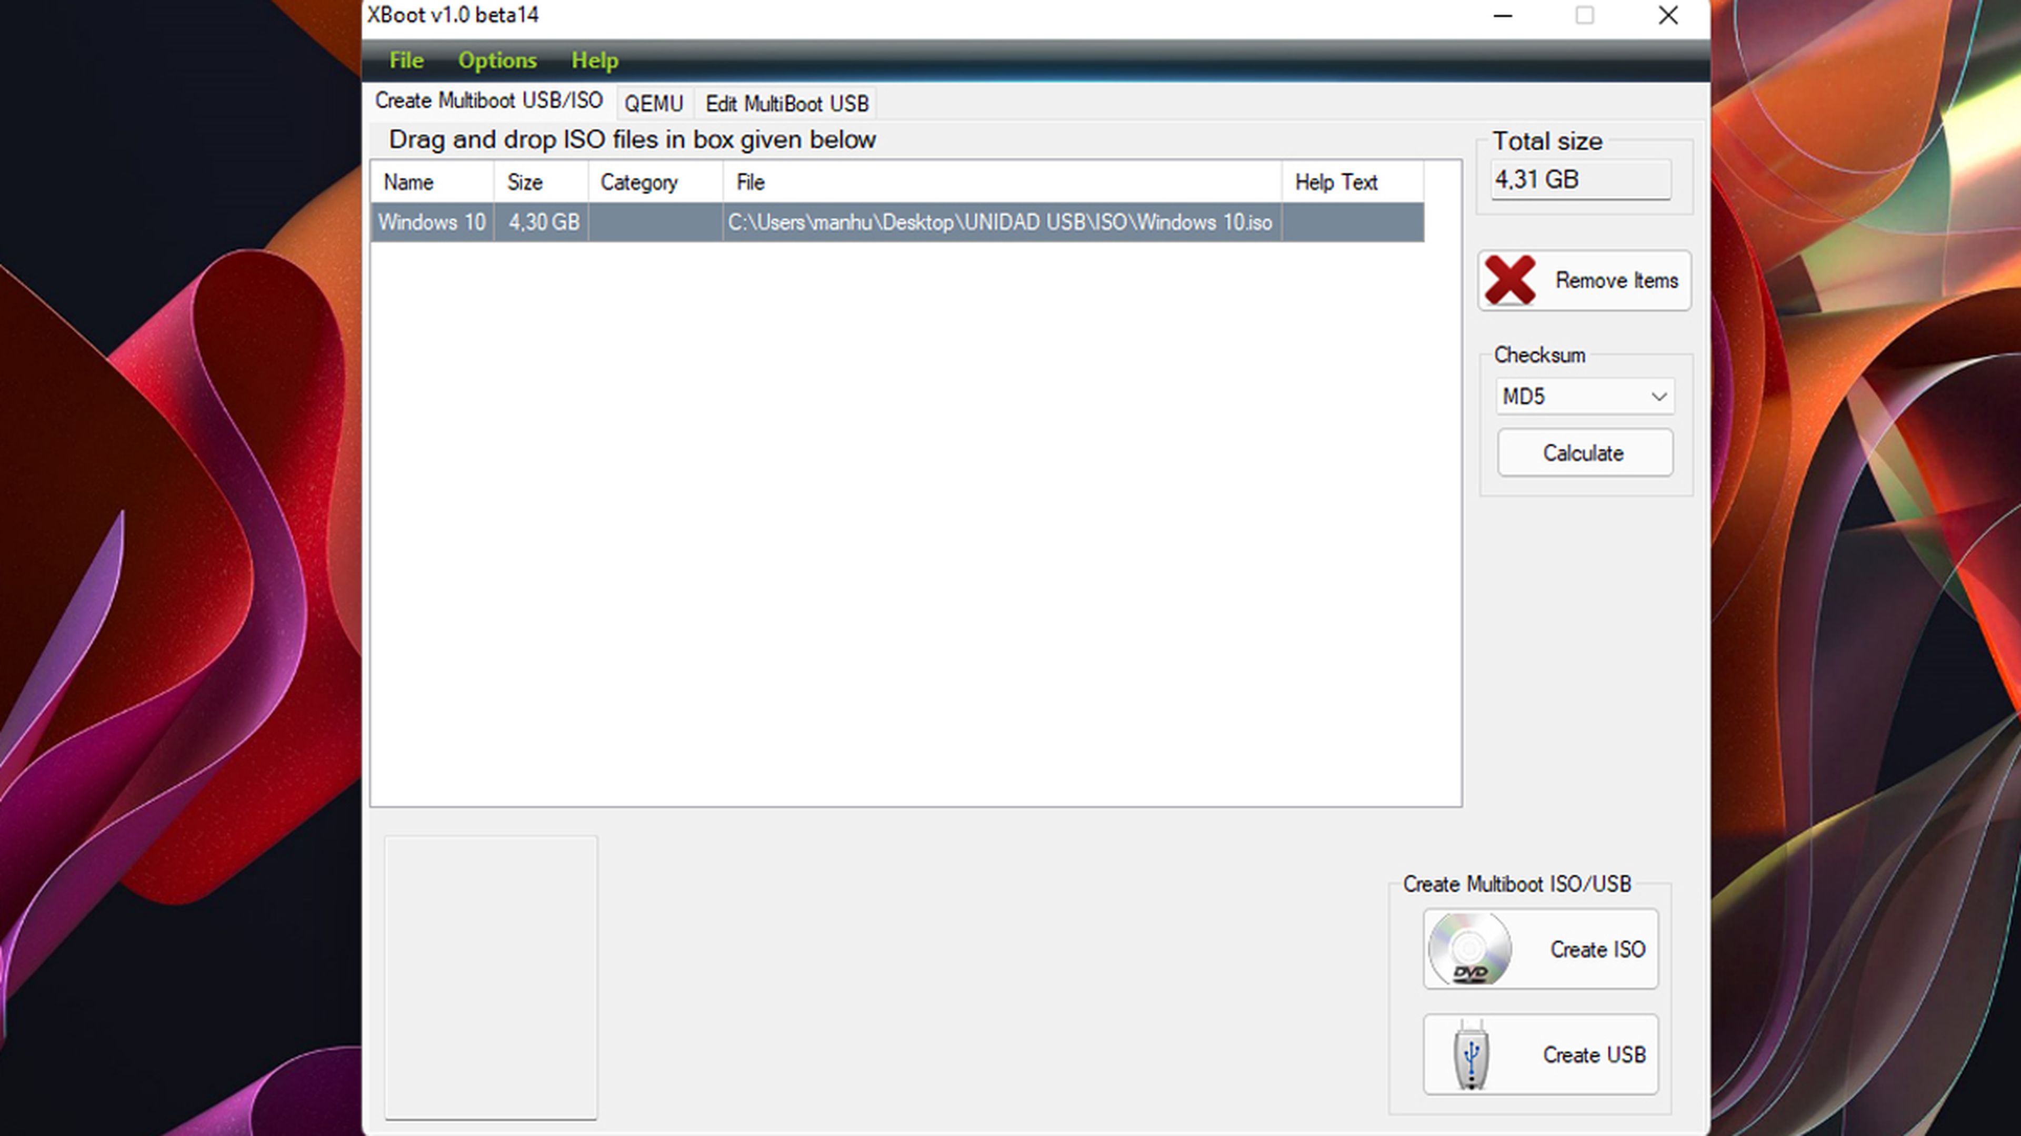2021x1136 pixels.
Task: Select the QEMU tab icon
Action: pyautogui.click(x=653, y=103)
